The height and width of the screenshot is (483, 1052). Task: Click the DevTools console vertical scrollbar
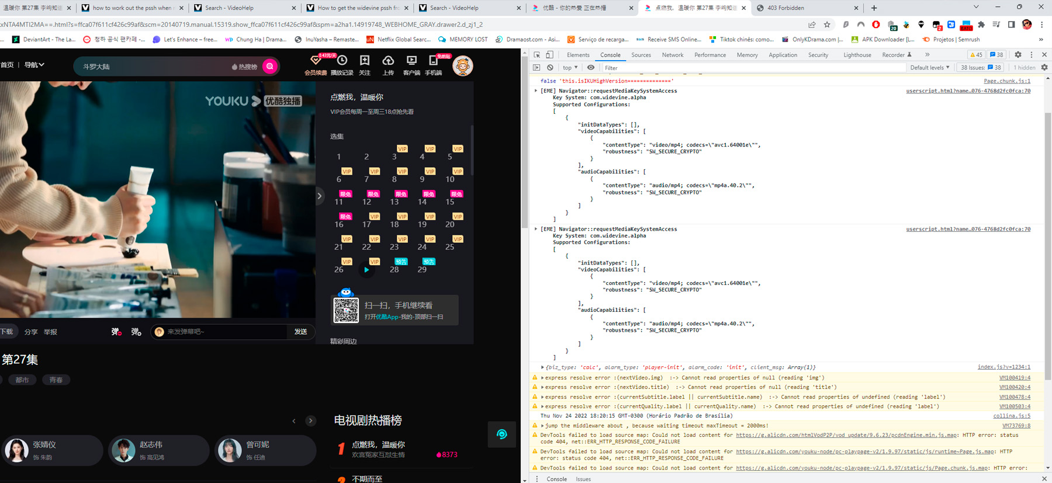(x=1048, y=245)
